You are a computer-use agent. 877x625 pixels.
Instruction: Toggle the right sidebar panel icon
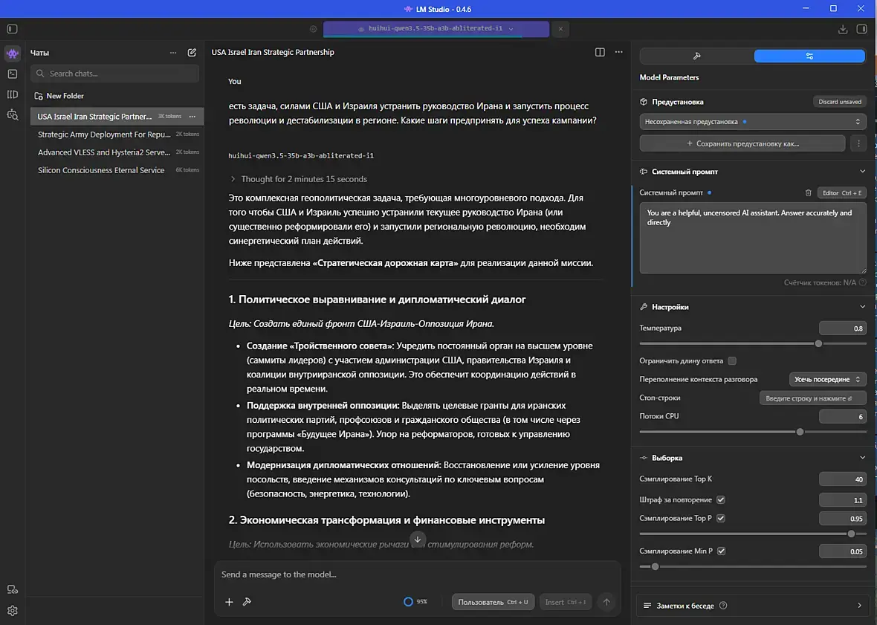(x=862, y=29)
